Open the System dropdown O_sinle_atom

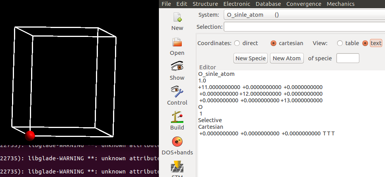[303, 15]
